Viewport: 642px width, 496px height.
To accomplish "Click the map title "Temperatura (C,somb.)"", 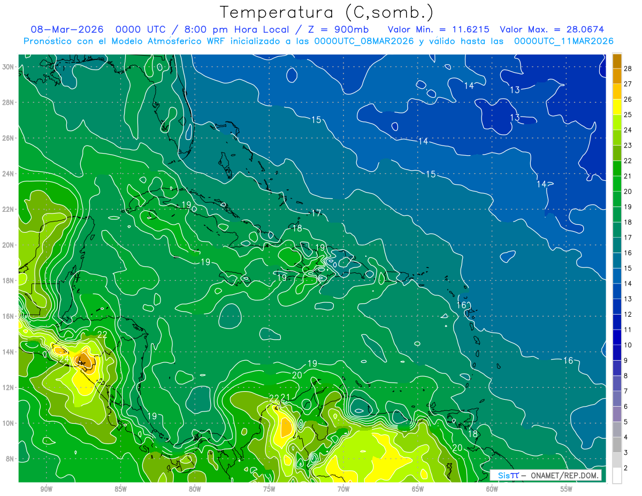I will pos(327,12).
